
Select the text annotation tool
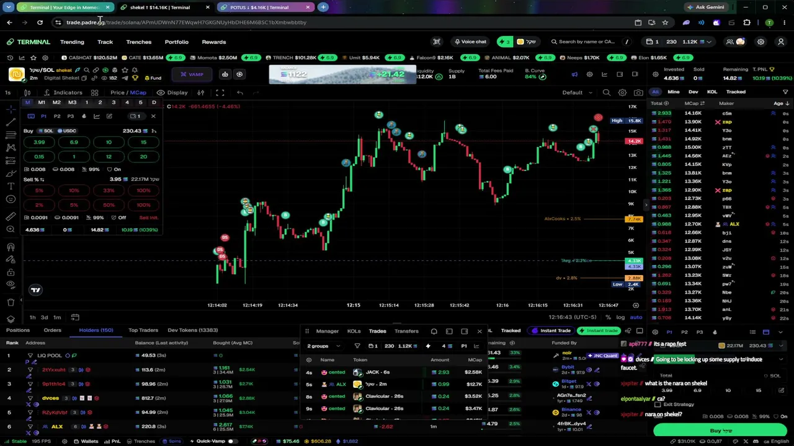[x=11, y=186]
